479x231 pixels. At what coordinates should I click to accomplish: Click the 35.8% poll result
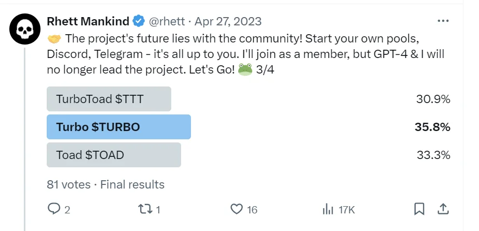[432, 127]
